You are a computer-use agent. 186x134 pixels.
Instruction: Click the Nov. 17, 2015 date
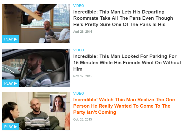pyautogui.click(x=83, y=76)
